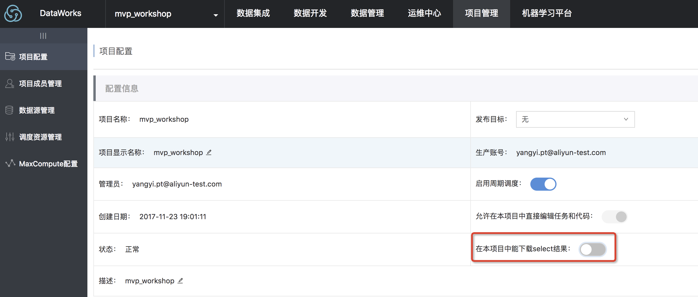698x297 pixels.
Task: Click the 调度资源管理 sliders icon
Action: point(10,137)
